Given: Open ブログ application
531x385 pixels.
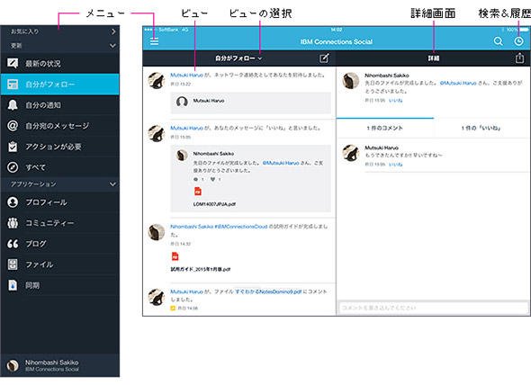Looking at the screenshot, I should click(x=60, y=244).
